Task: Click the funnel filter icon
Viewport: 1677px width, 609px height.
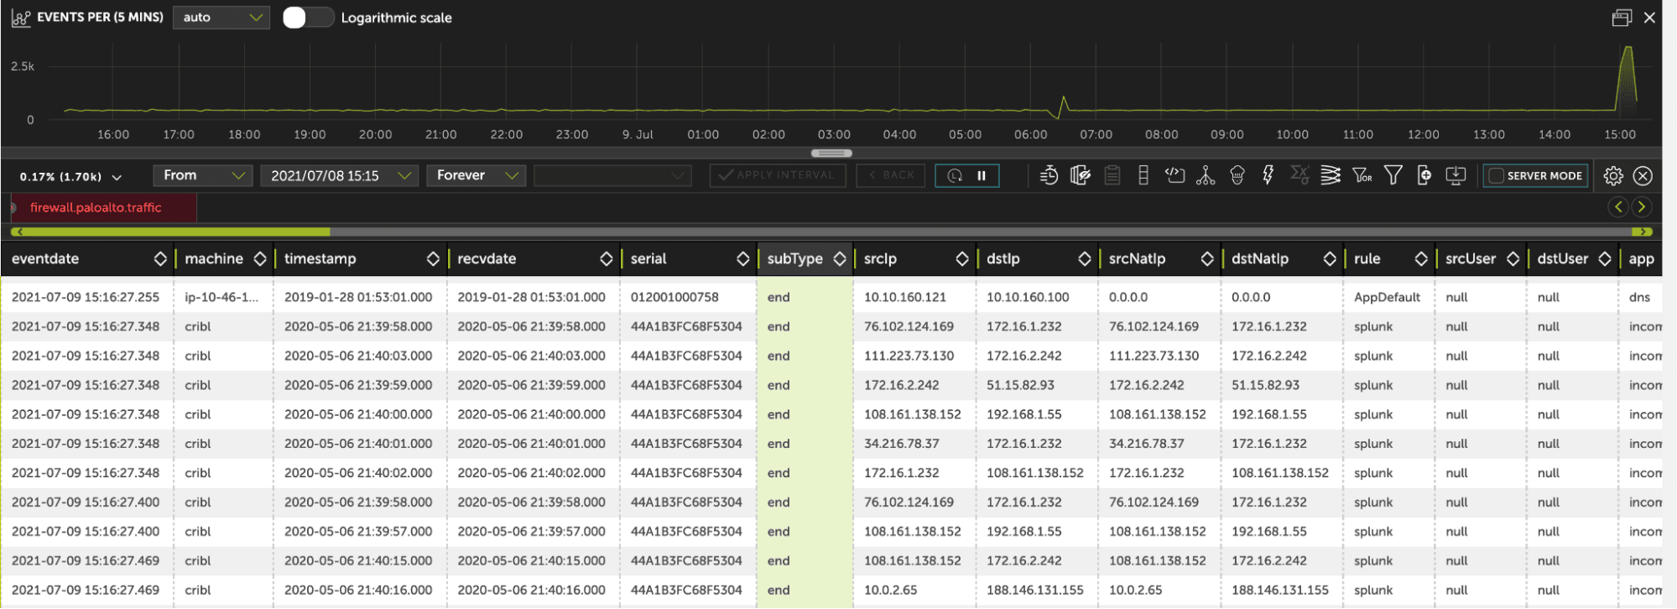Action: coord(1393,175)
